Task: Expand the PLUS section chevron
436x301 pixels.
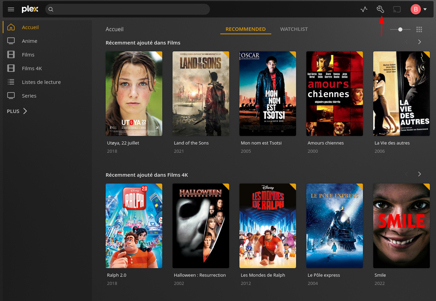Action: 25,111
